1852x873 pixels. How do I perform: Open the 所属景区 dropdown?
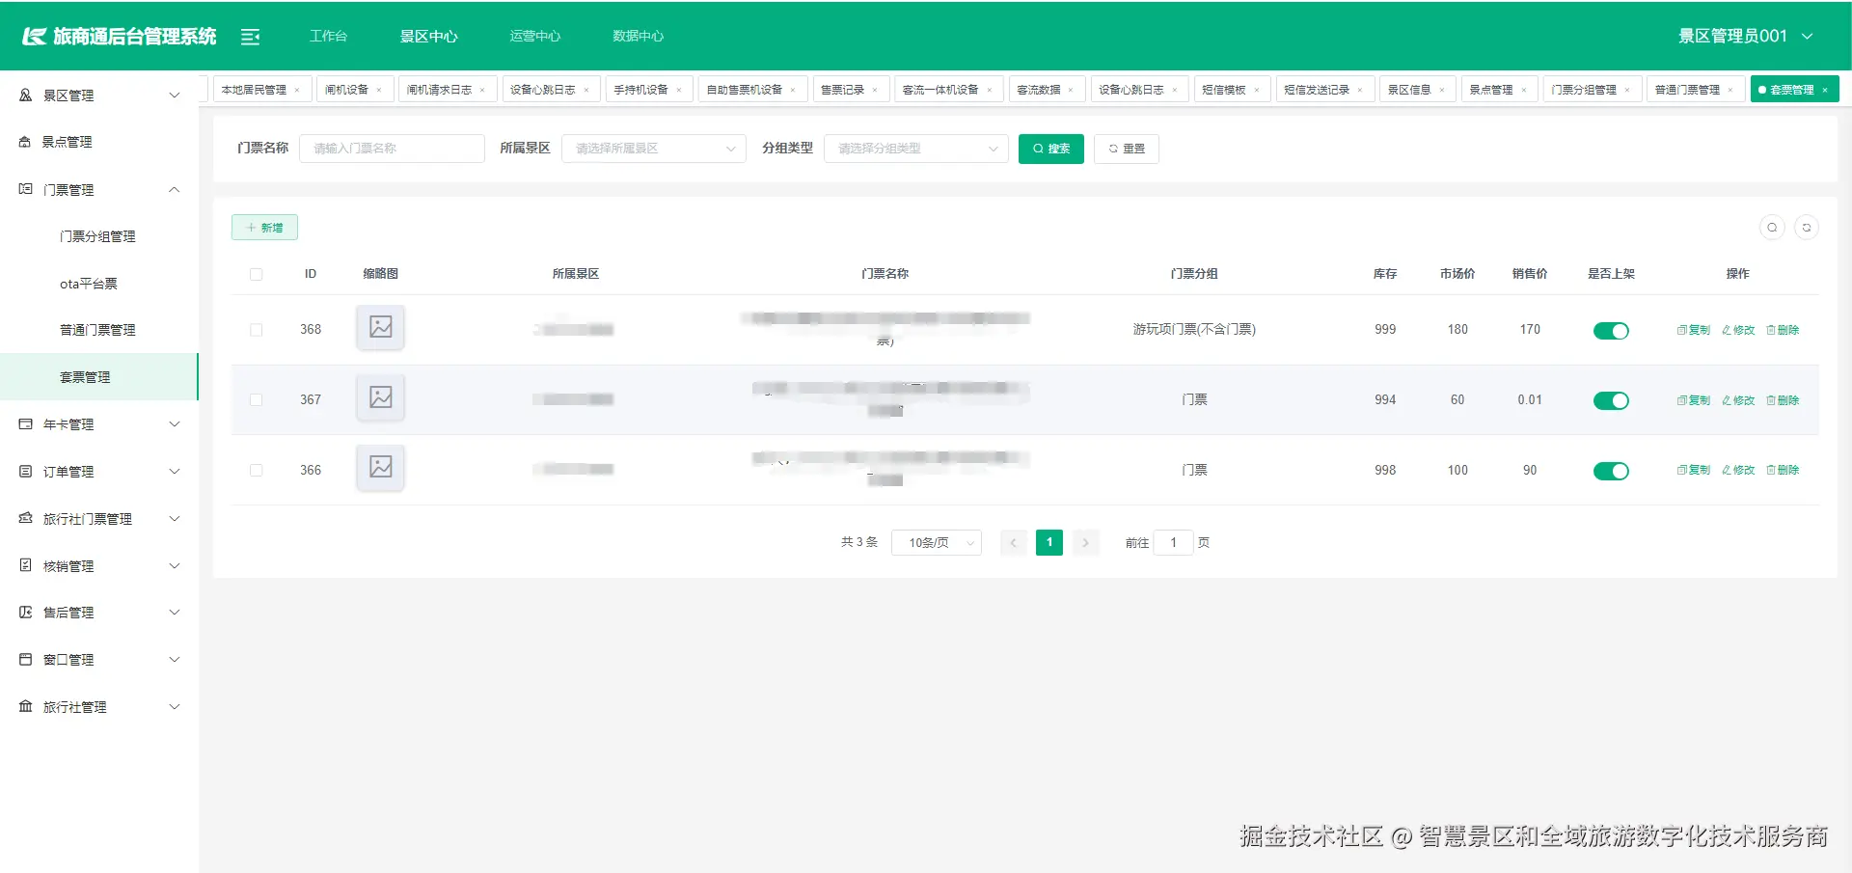tap(653, 149)
